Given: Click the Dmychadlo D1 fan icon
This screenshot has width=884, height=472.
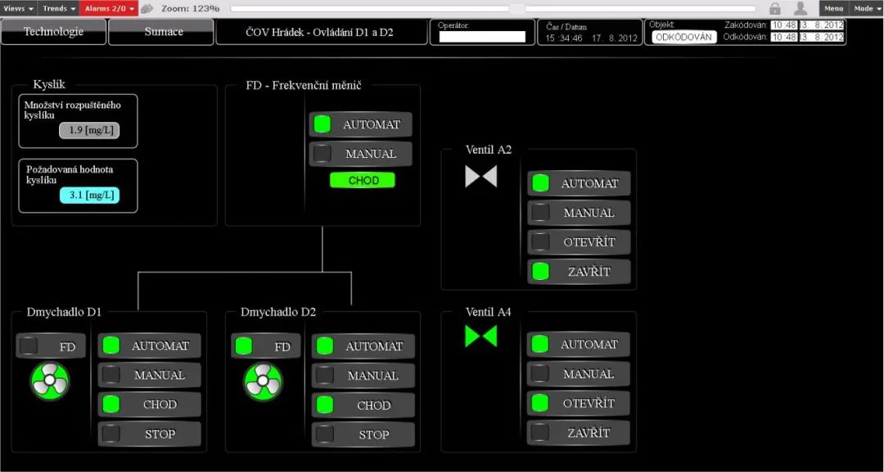Looking at the screenshot, I should (x=50, y=381).
